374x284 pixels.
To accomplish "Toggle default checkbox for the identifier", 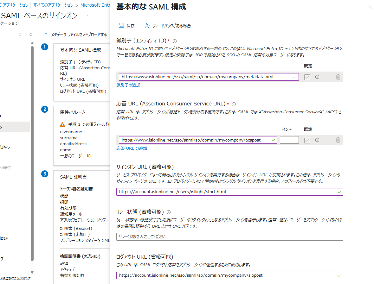I will 307,77.
